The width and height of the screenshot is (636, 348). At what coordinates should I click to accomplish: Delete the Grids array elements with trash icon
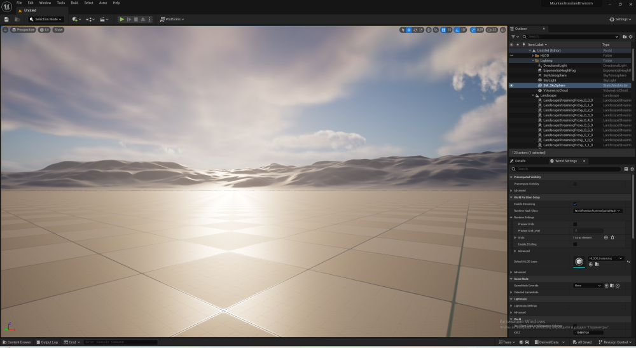pyautogui.click(x=612, y=238)
